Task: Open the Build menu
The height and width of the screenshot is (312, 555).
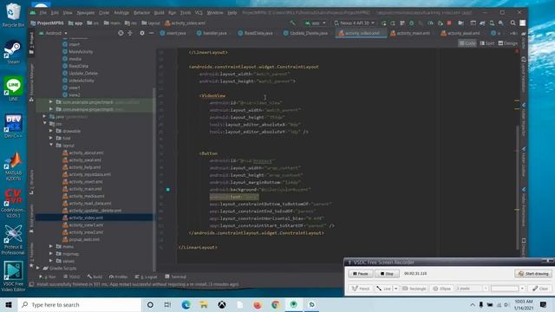Action: pos(159,13)
